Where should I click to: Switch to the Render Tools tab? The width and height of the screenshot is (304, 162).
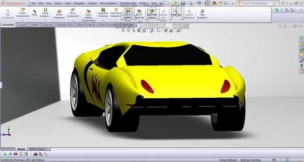[x=65, y=25]
